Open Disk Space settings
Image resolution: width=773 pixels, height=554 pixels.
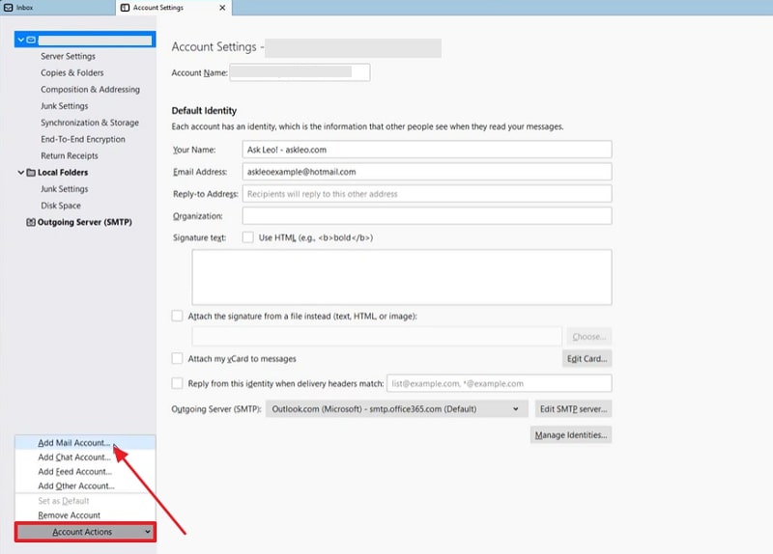tap(61, 206)
